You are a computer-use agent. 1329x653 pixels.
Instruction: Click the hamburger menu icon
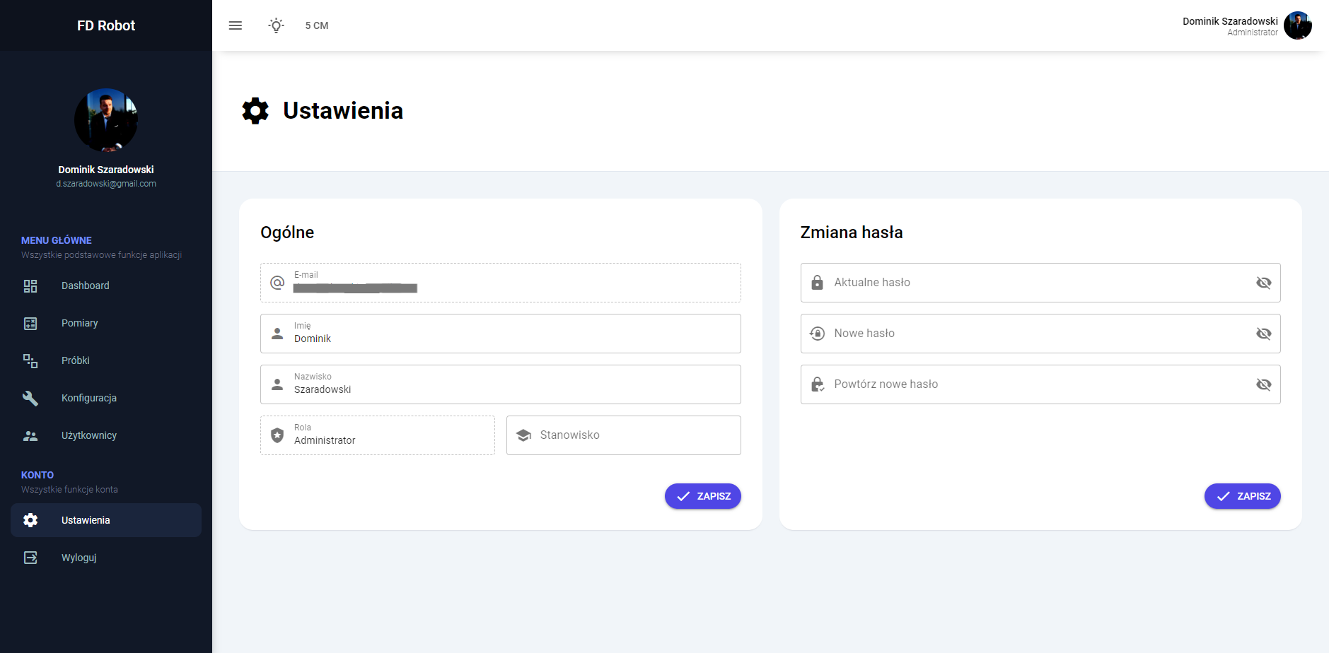coord(236,25)
